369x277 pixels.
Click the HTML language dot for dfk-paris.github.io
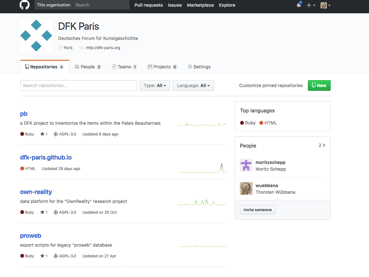point(22,168)
